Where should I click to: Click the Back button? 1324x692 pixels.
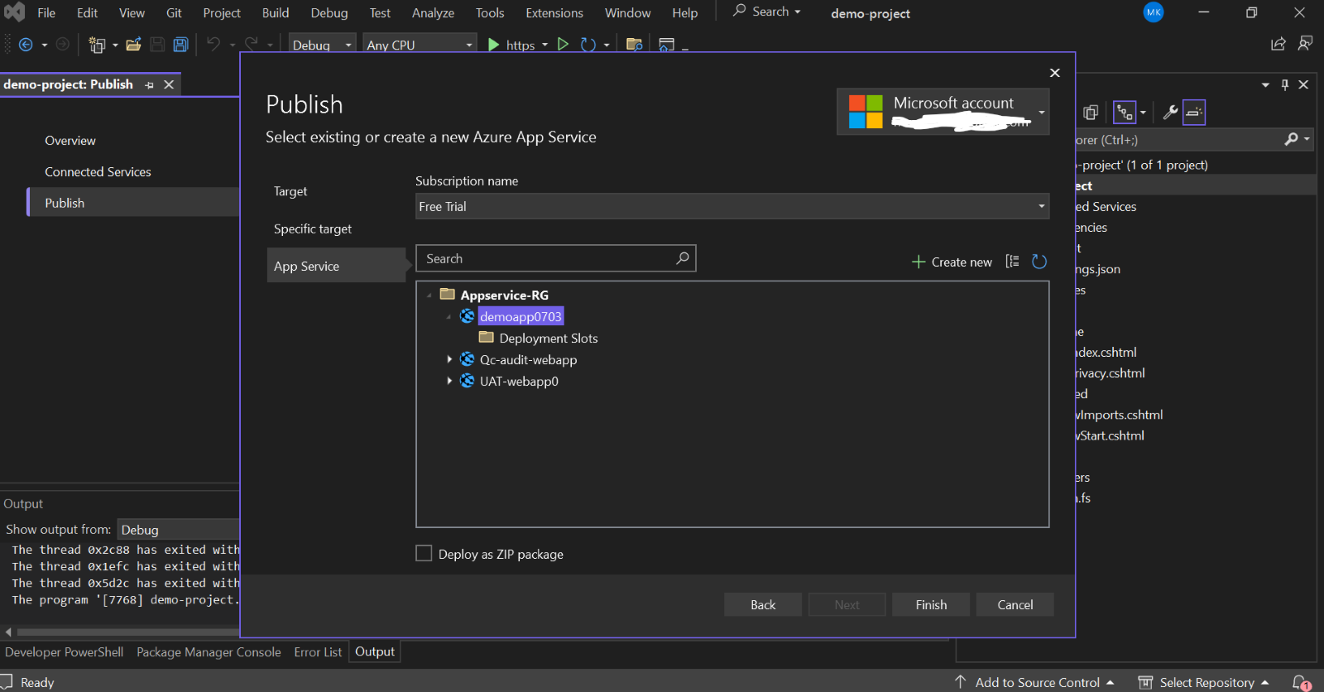coord(763,605)
